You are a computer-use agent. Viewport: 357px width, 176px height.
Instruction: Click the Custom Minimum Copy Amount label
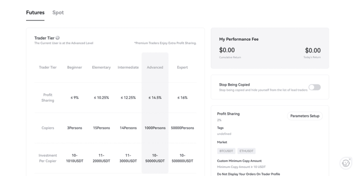[x=239, y=161]
